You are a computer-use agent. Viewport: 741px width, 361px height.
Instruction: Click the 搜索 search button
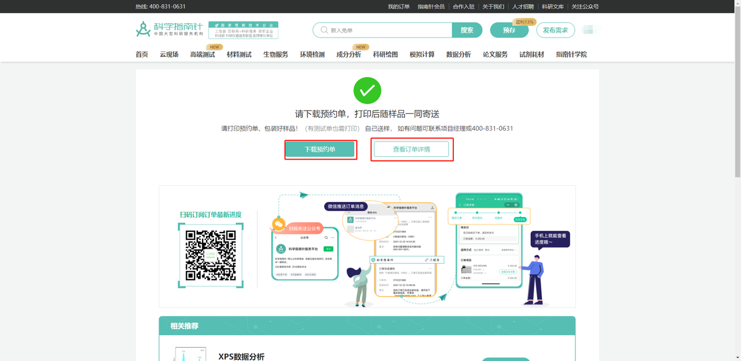click(x=467, y=30)
